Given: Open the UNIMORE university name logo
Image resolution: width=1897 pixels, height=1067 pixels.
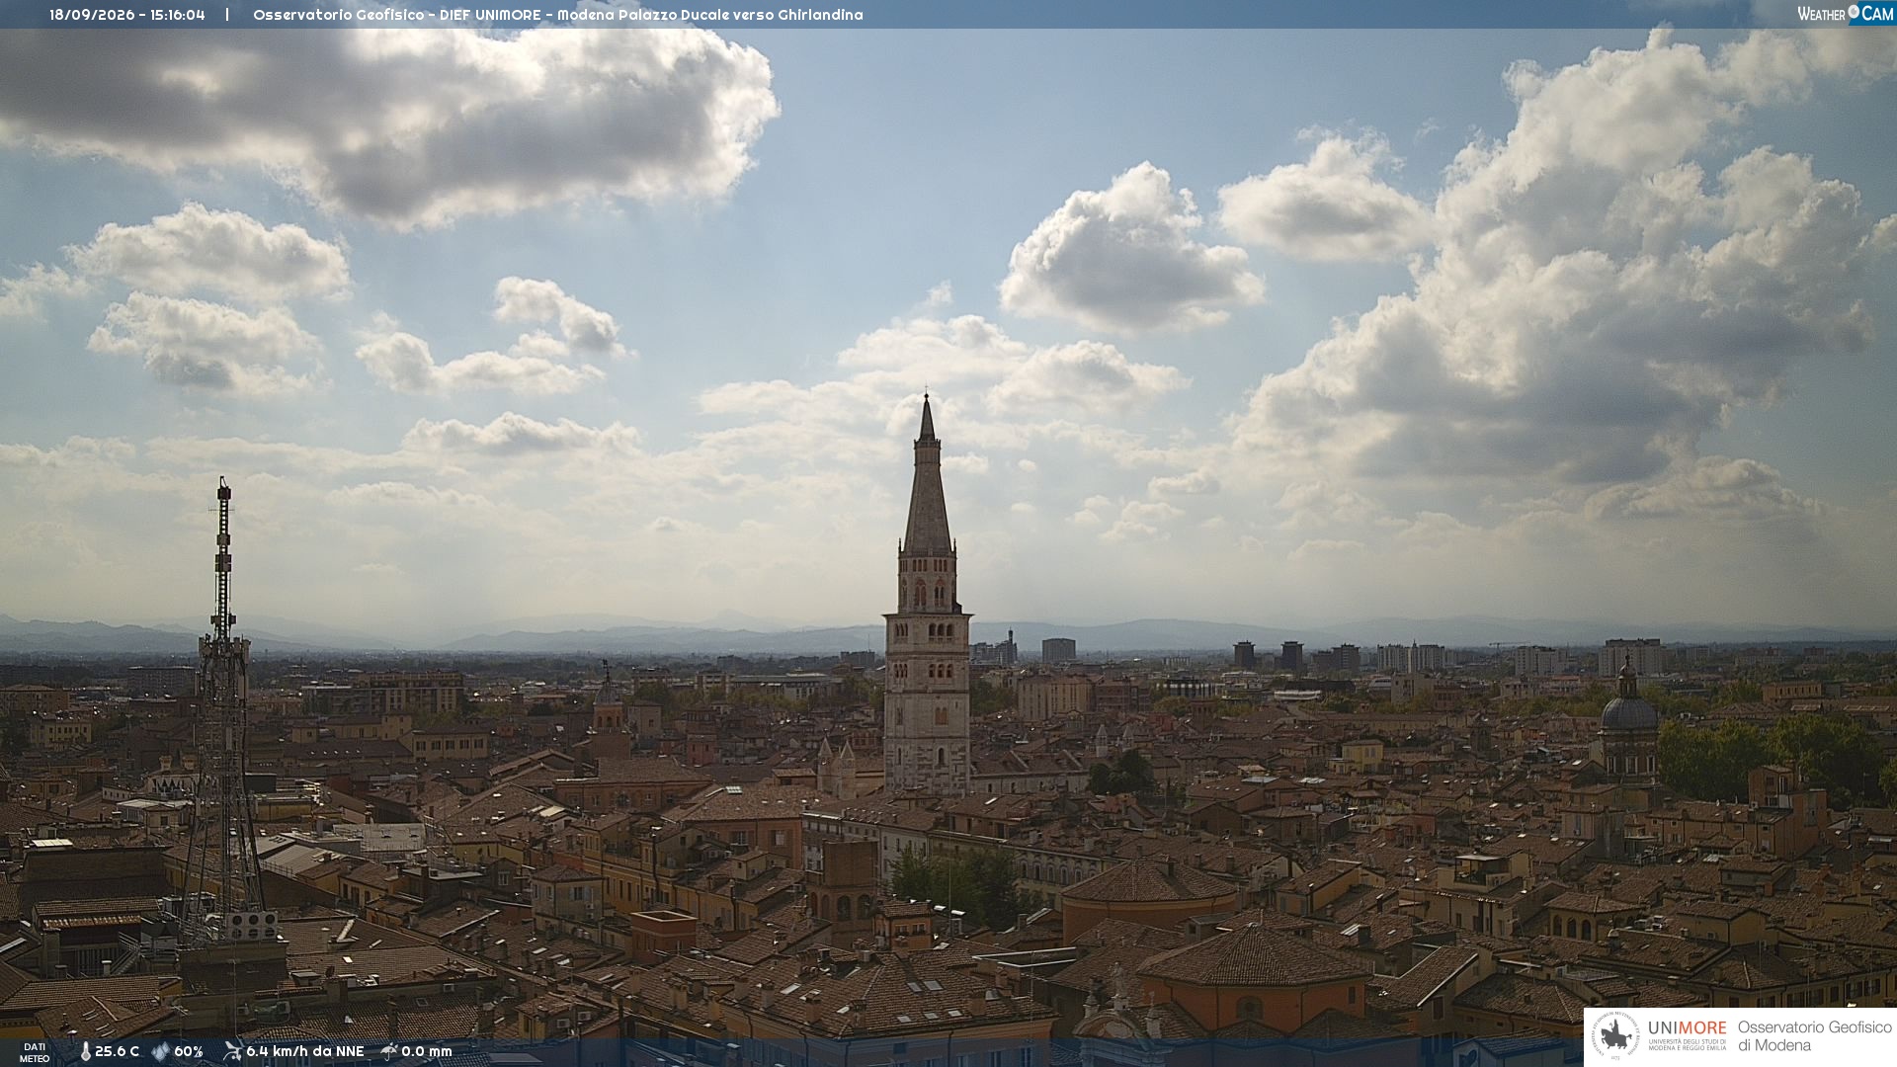Looking at the screenshot, I should coord(1687,1034).
